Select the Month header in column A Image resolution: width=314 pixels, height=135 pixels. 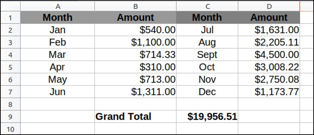pos(57,18)
